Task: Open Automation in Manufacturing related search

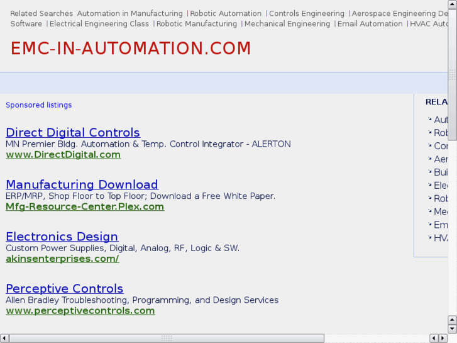Action: pos(129,13)
